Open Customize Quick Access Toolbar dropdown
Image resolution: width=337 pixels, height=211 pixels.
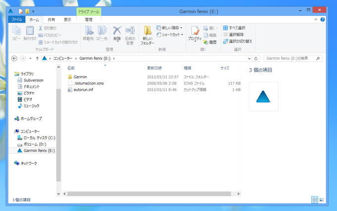click(33, 11)
